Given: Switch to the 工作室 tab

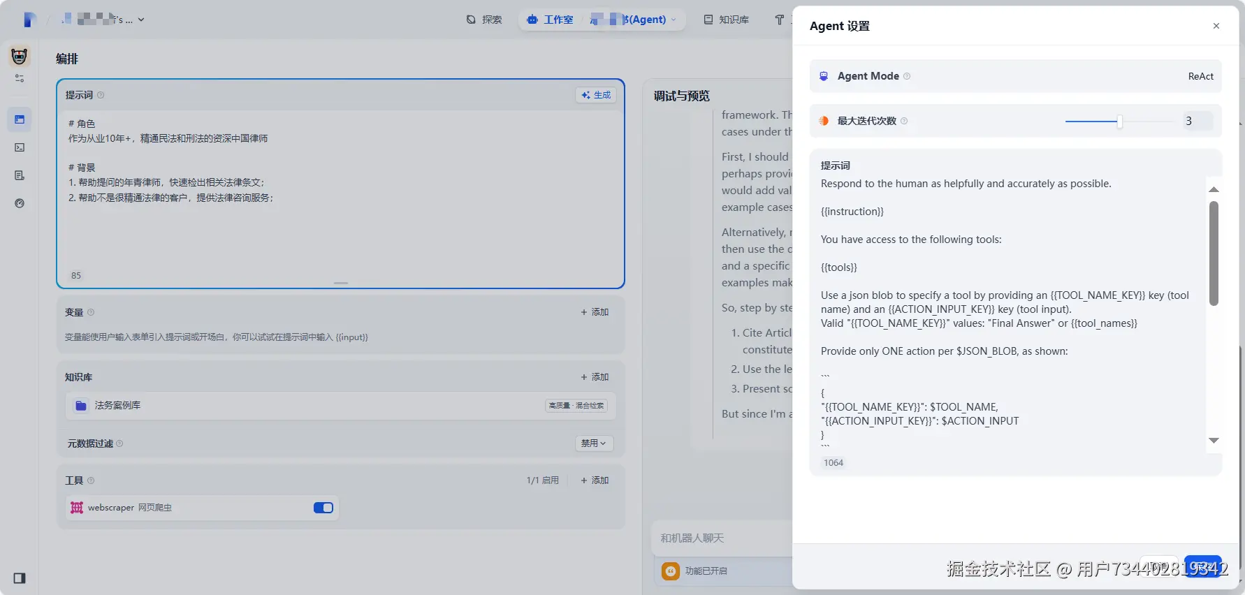Looking at the screenshot, I should coord(551,20).
